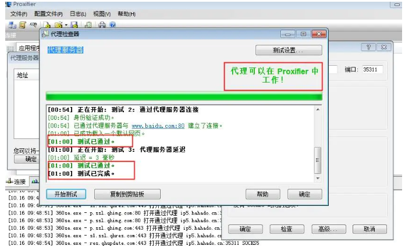Select log line 身份验证成功

81,117
